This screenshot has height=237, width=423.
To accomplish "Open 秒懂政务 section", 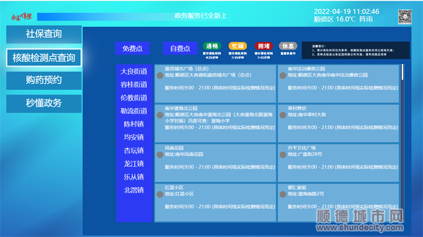I will coord(44,103).
